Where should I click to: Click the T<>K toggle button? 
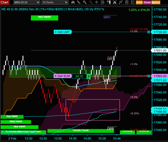click(139, 2)
